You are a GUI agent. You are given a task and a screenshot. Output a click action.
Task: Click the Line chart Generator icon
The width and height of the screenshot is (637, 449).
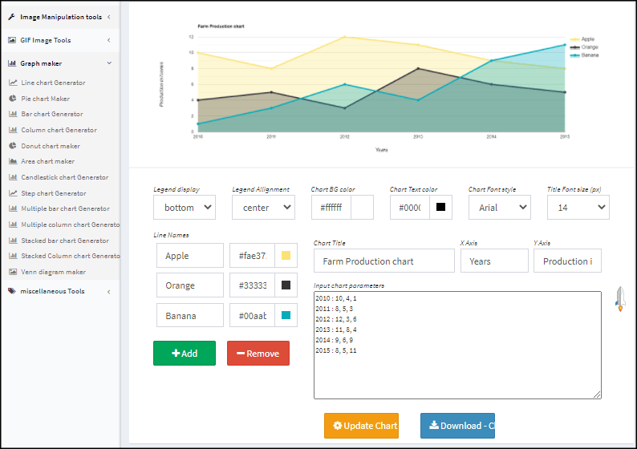(13, 83)
